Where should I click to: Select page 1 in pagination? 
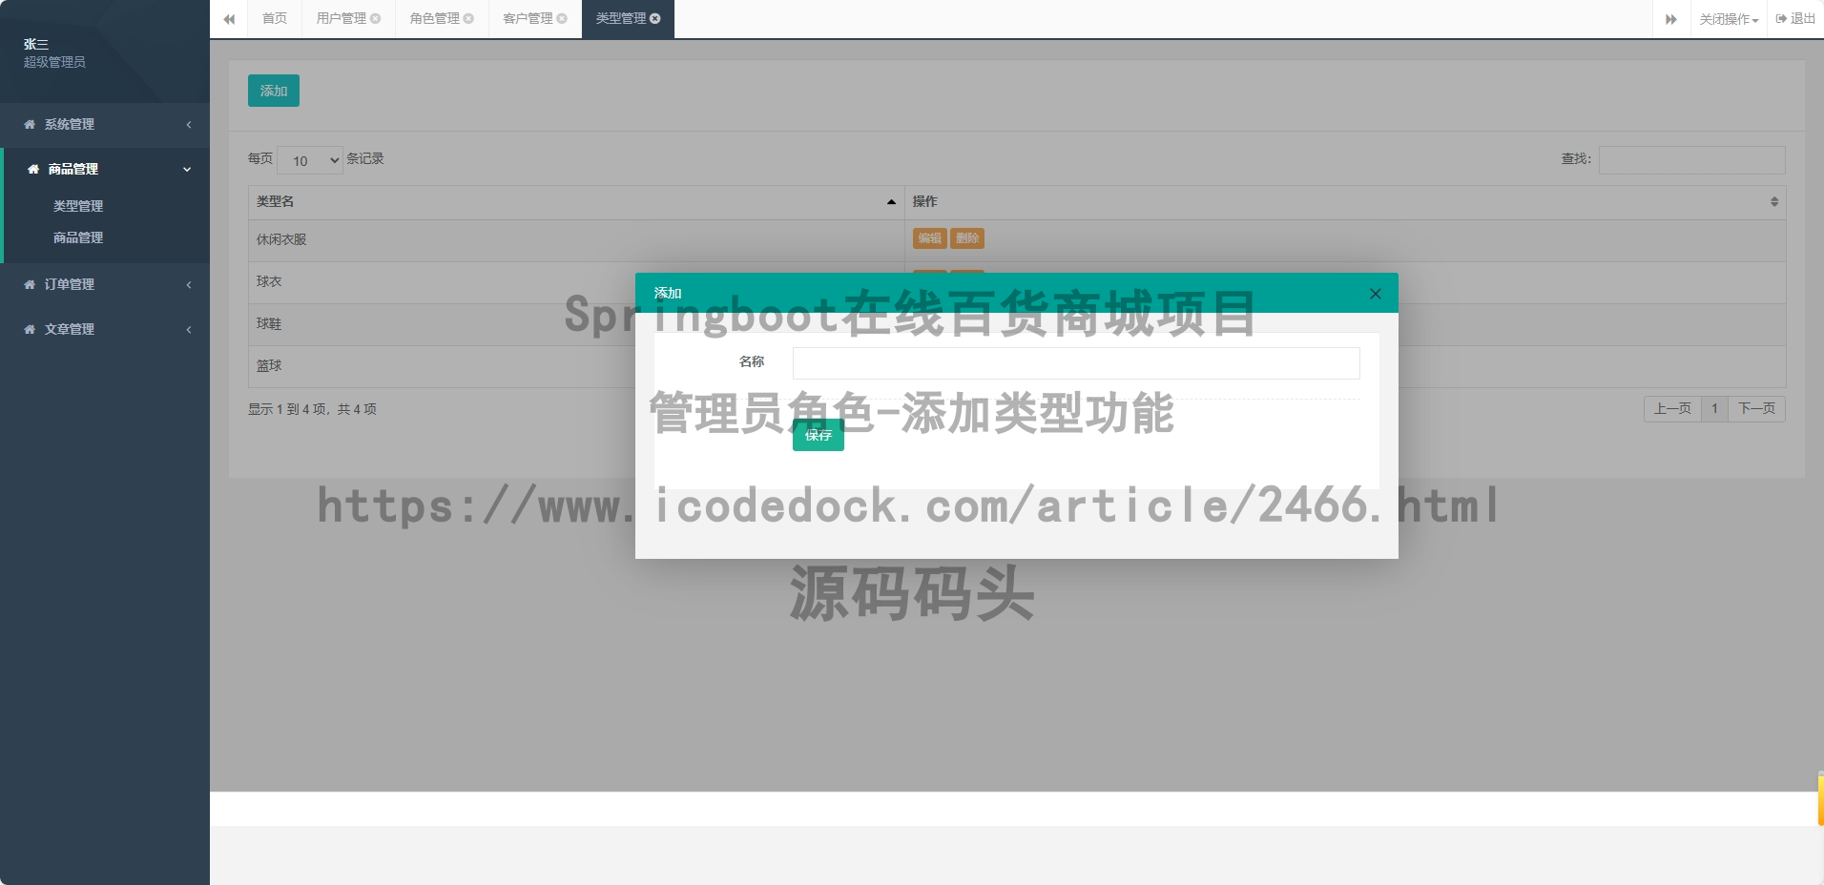pyautogui.click(x=1714, y=408)
